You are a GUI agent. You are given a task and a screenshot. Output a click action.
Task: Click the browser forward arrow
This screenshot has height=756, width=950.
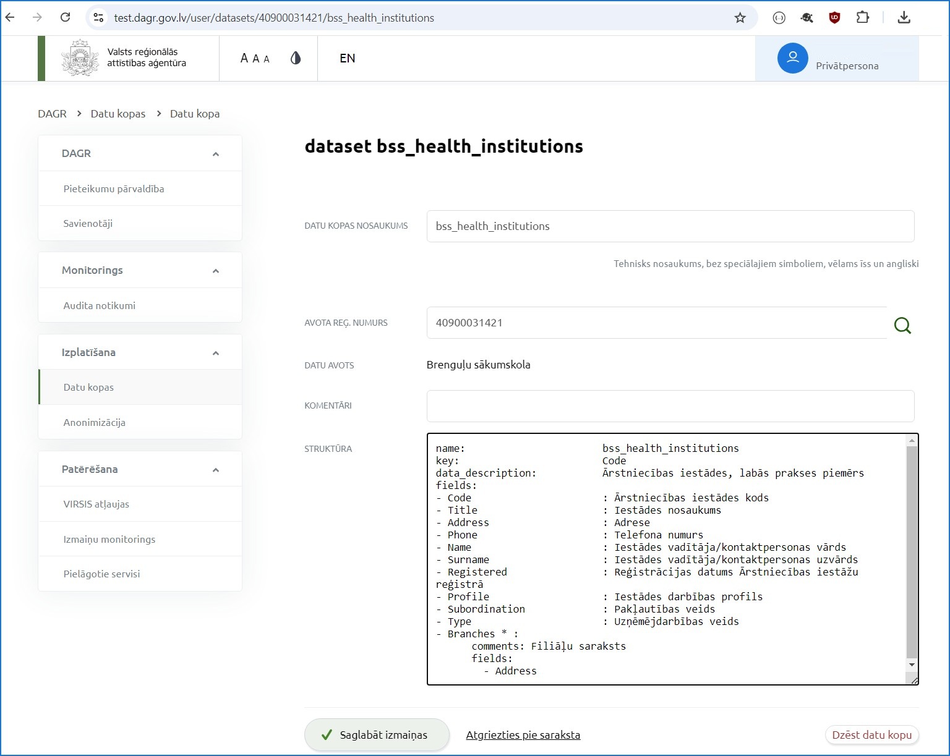(37, 17)
